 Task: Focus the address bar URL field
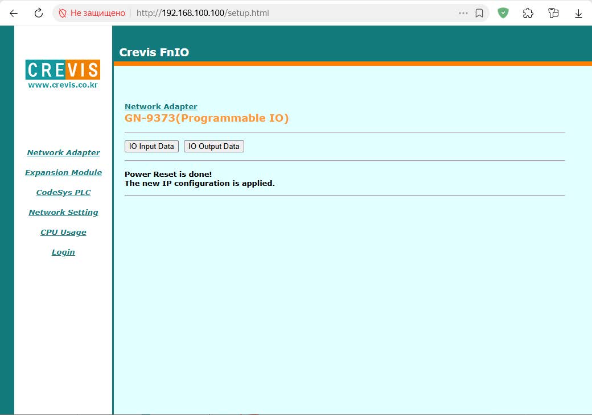click(x=294, y=13)
